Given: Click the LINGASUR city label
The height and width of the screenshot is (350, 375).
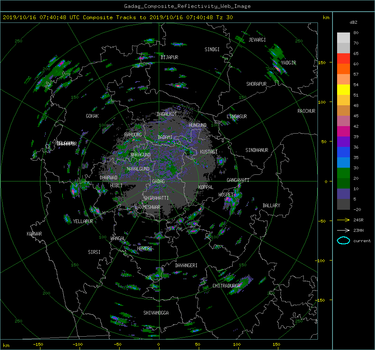Looking at the screenshot, I should click(x=237, y=117).
